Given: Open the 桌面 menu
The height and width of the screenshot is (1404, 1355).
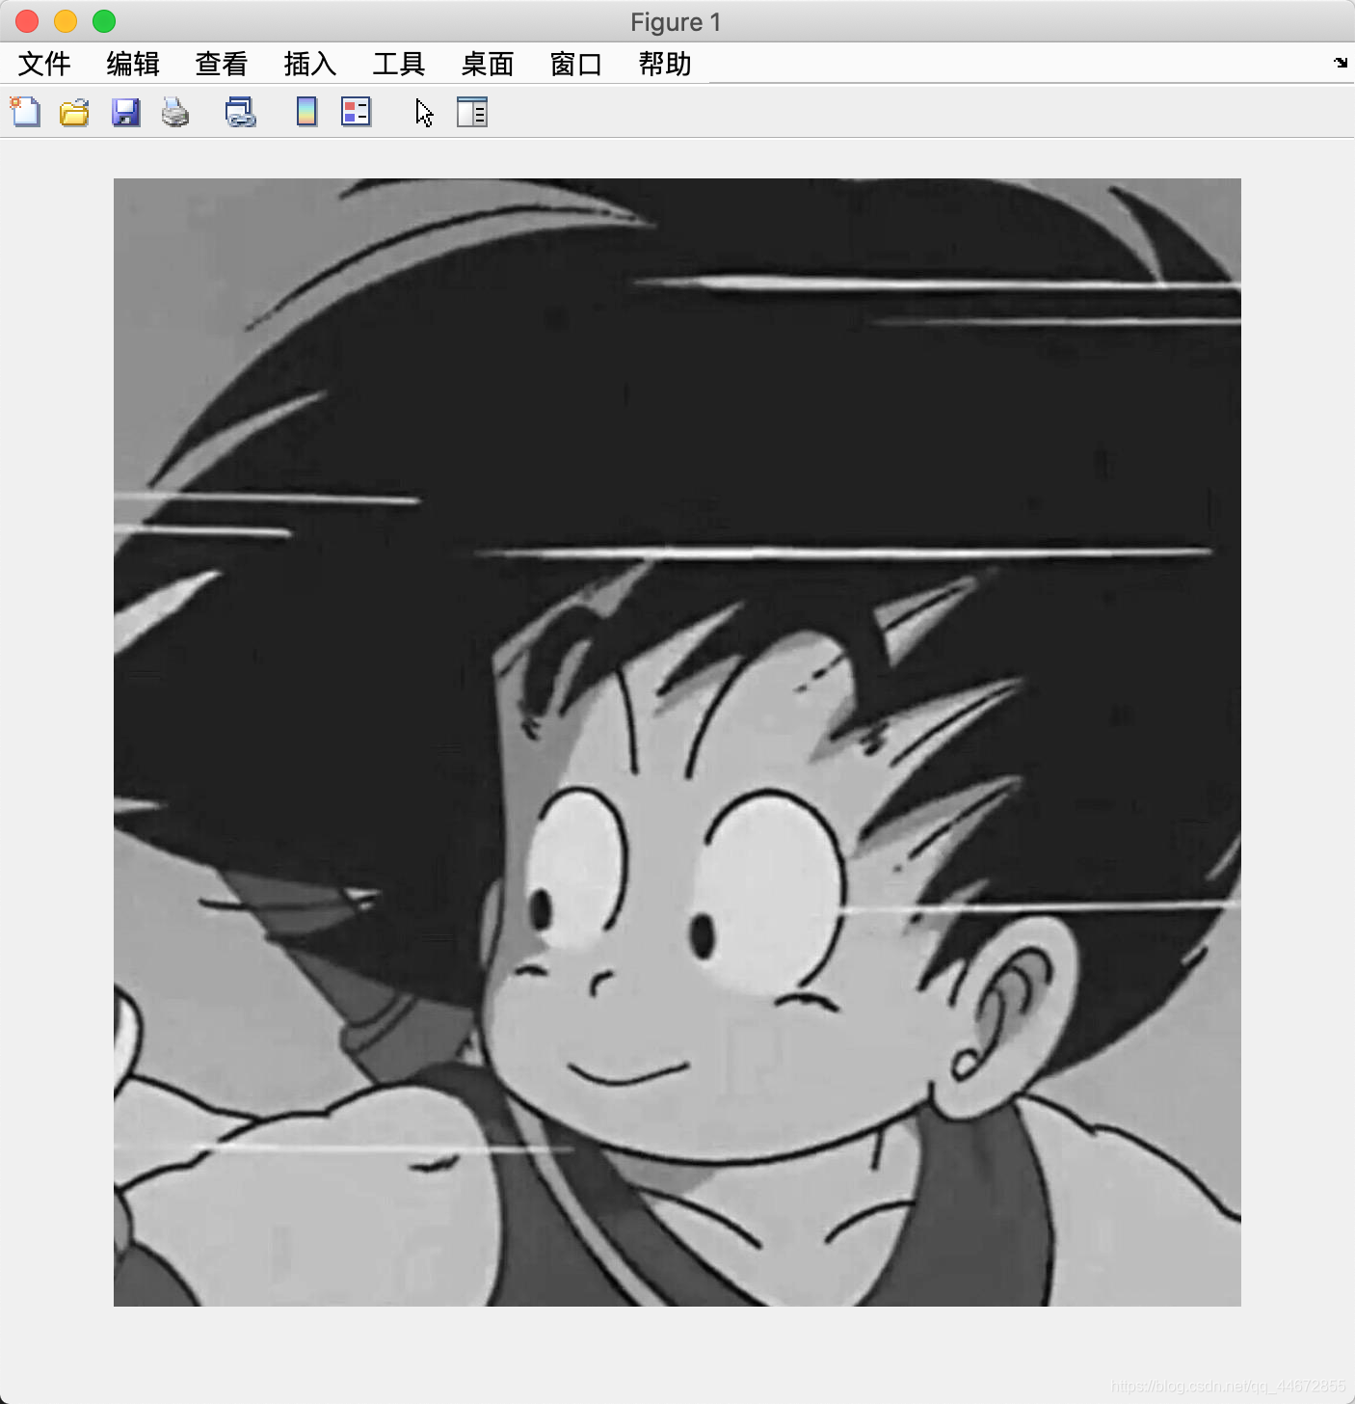Looking at the screenshot, I should (488, 64).
